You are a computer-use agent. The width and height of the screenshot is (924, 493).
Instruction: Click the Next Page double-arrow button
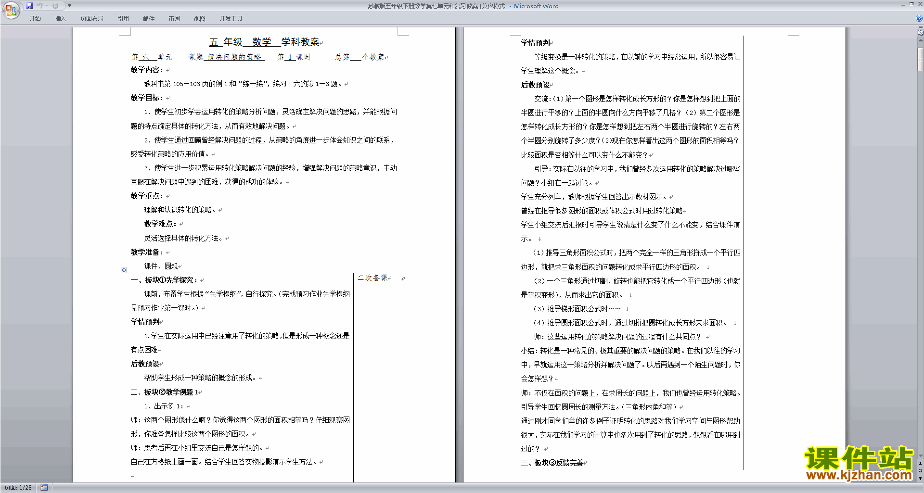[x=920, y=478]
